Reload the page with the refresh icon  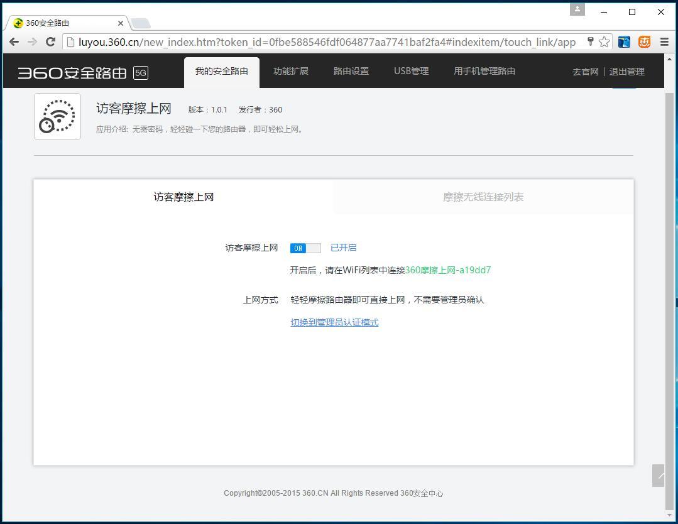click(51, 41)
